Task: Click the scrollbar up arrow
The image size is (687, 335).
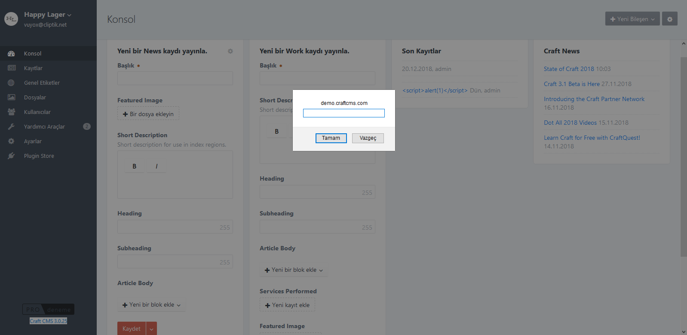Action: click(684, 43)
